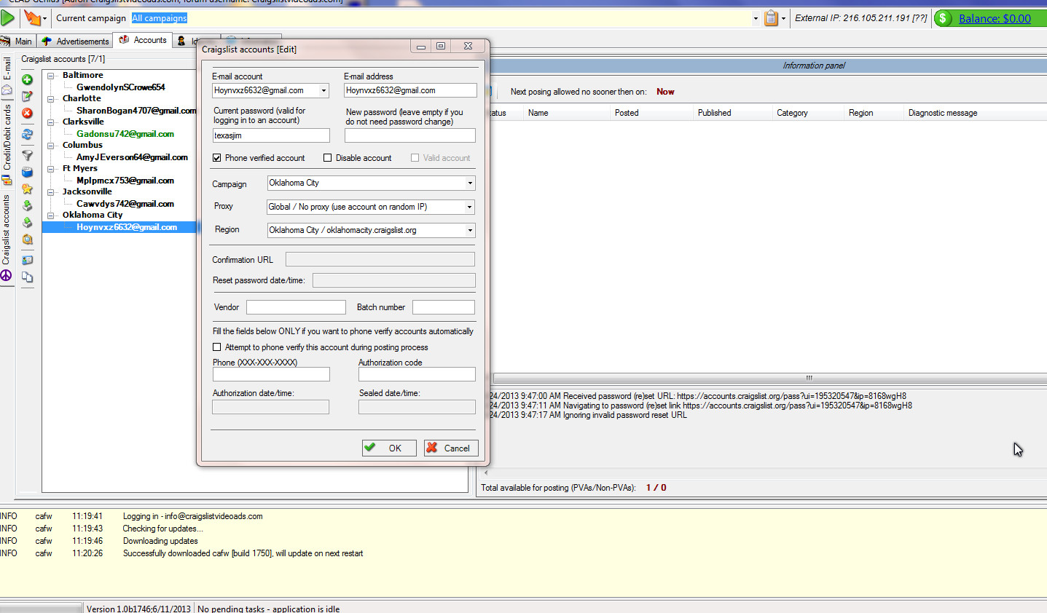The image size is (1047, 613).
Task: Click the Current password field
Action: pos(271,135)
